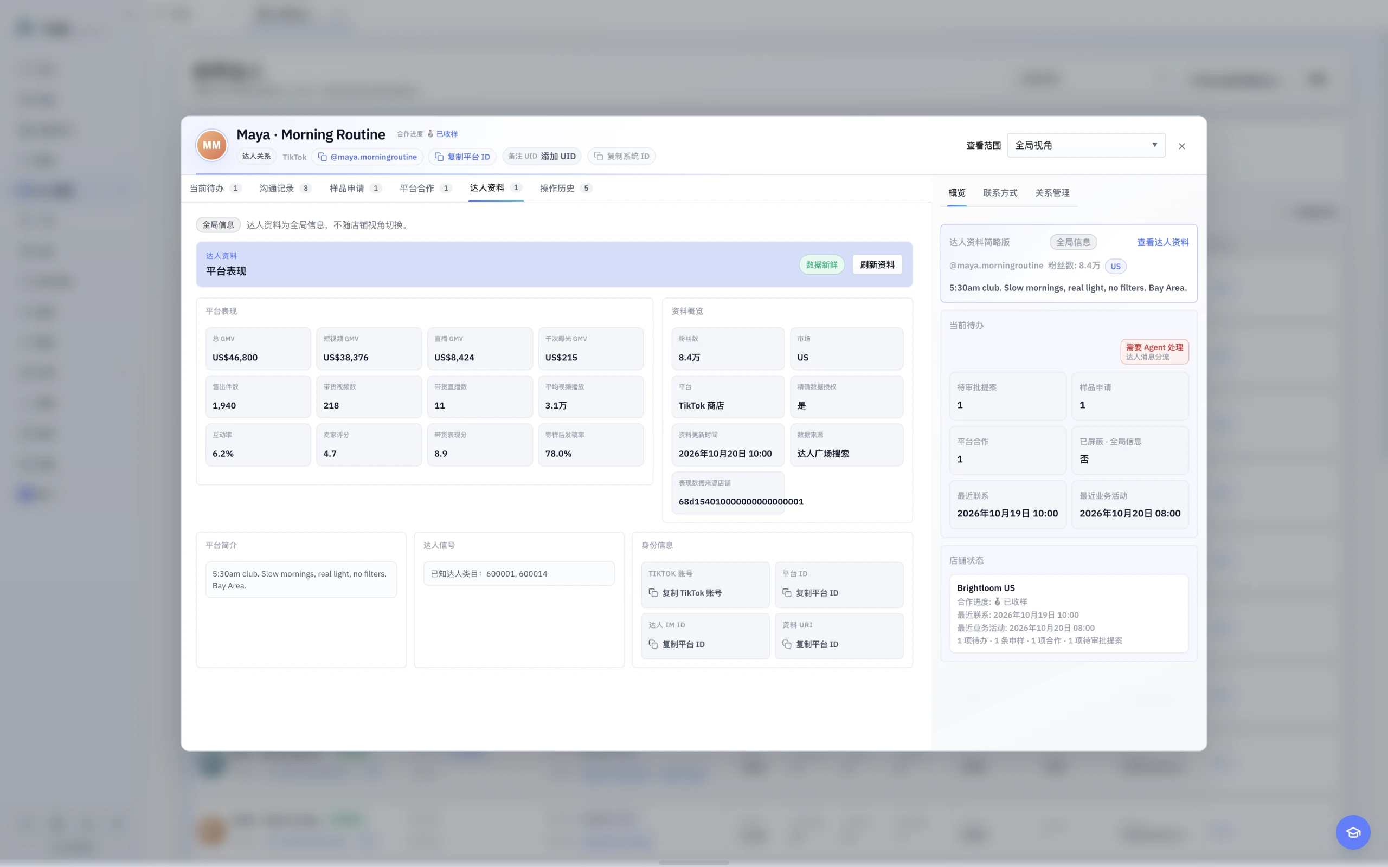Screen dimensions: 1388x867
Task: Open the Brightloom US store card
Action: 1069,613
